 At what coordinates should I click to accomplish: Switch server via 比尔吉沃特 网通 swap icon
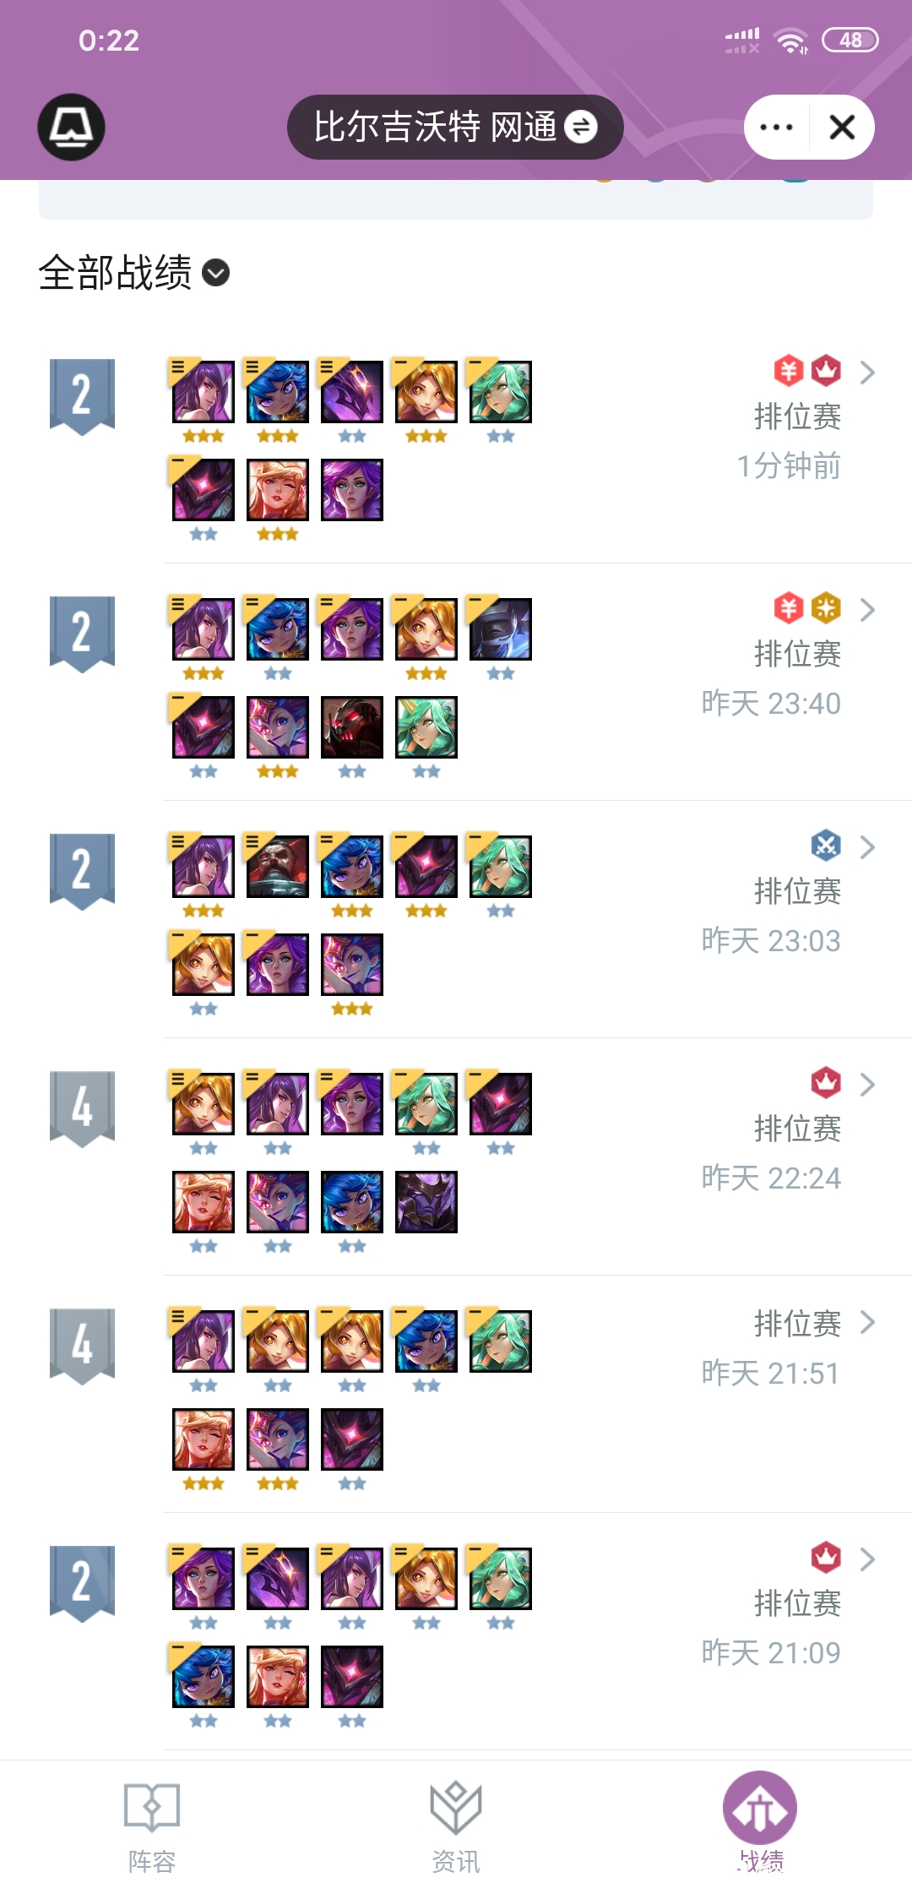click(581, 127)
